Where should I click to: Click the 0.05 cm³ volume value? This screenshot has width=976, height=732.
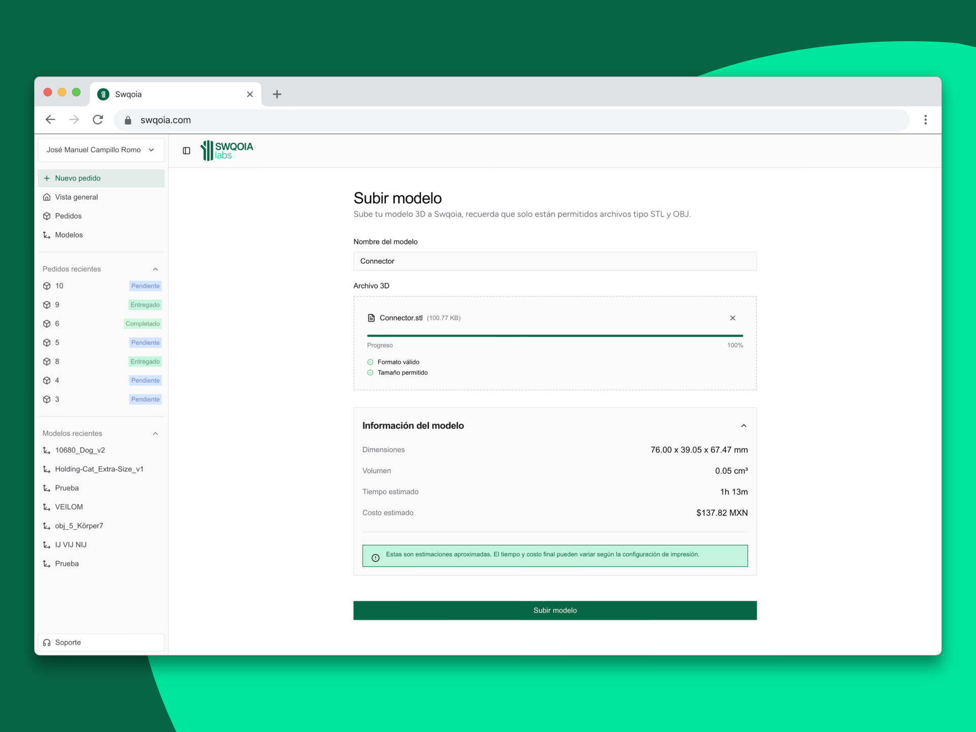click(731, 471)
